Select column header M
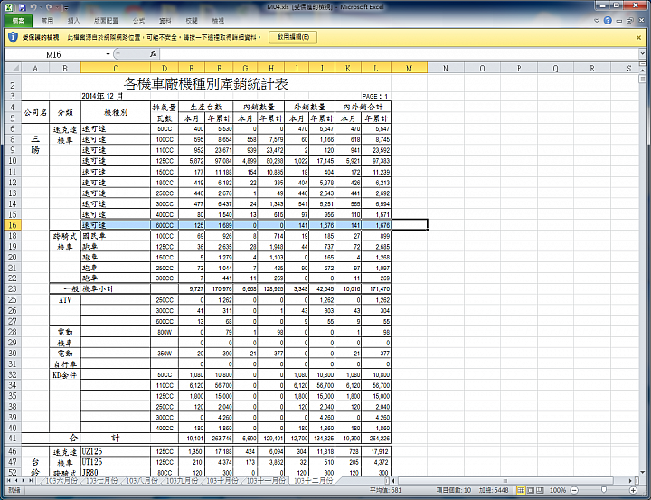 409,68
